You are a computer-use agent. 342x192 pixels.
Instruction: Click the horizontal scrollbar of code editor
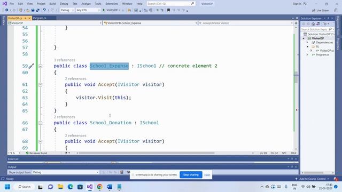click(x=146, y=153)
